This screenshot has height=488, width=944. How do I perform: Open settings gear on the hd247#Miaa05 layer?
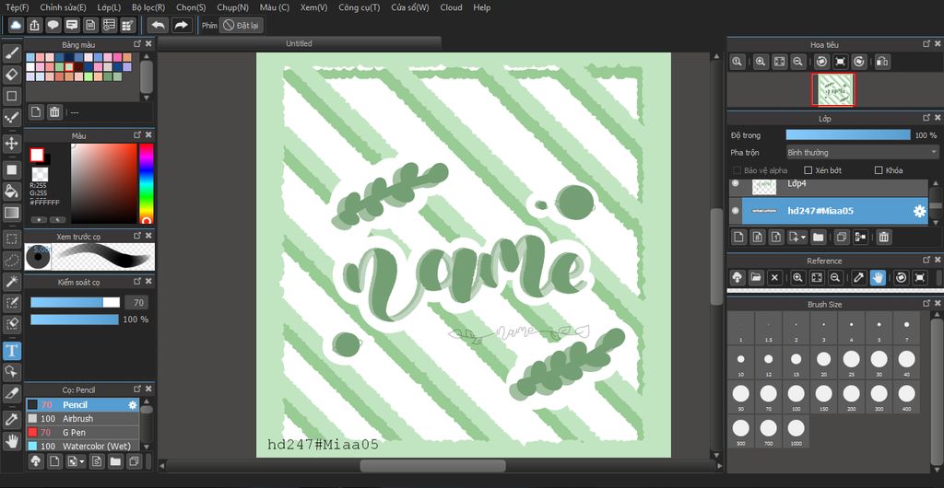coord(919,211)
